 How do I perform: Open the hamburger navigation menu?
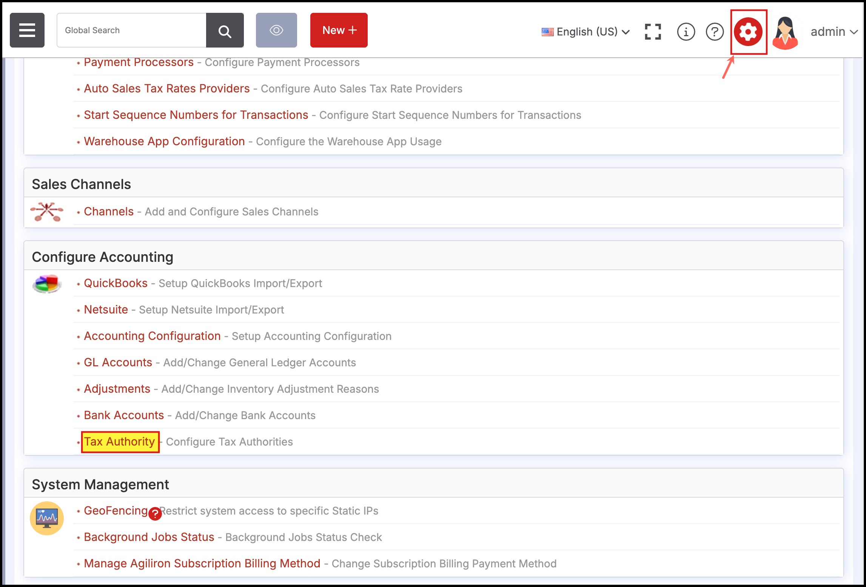27,30
